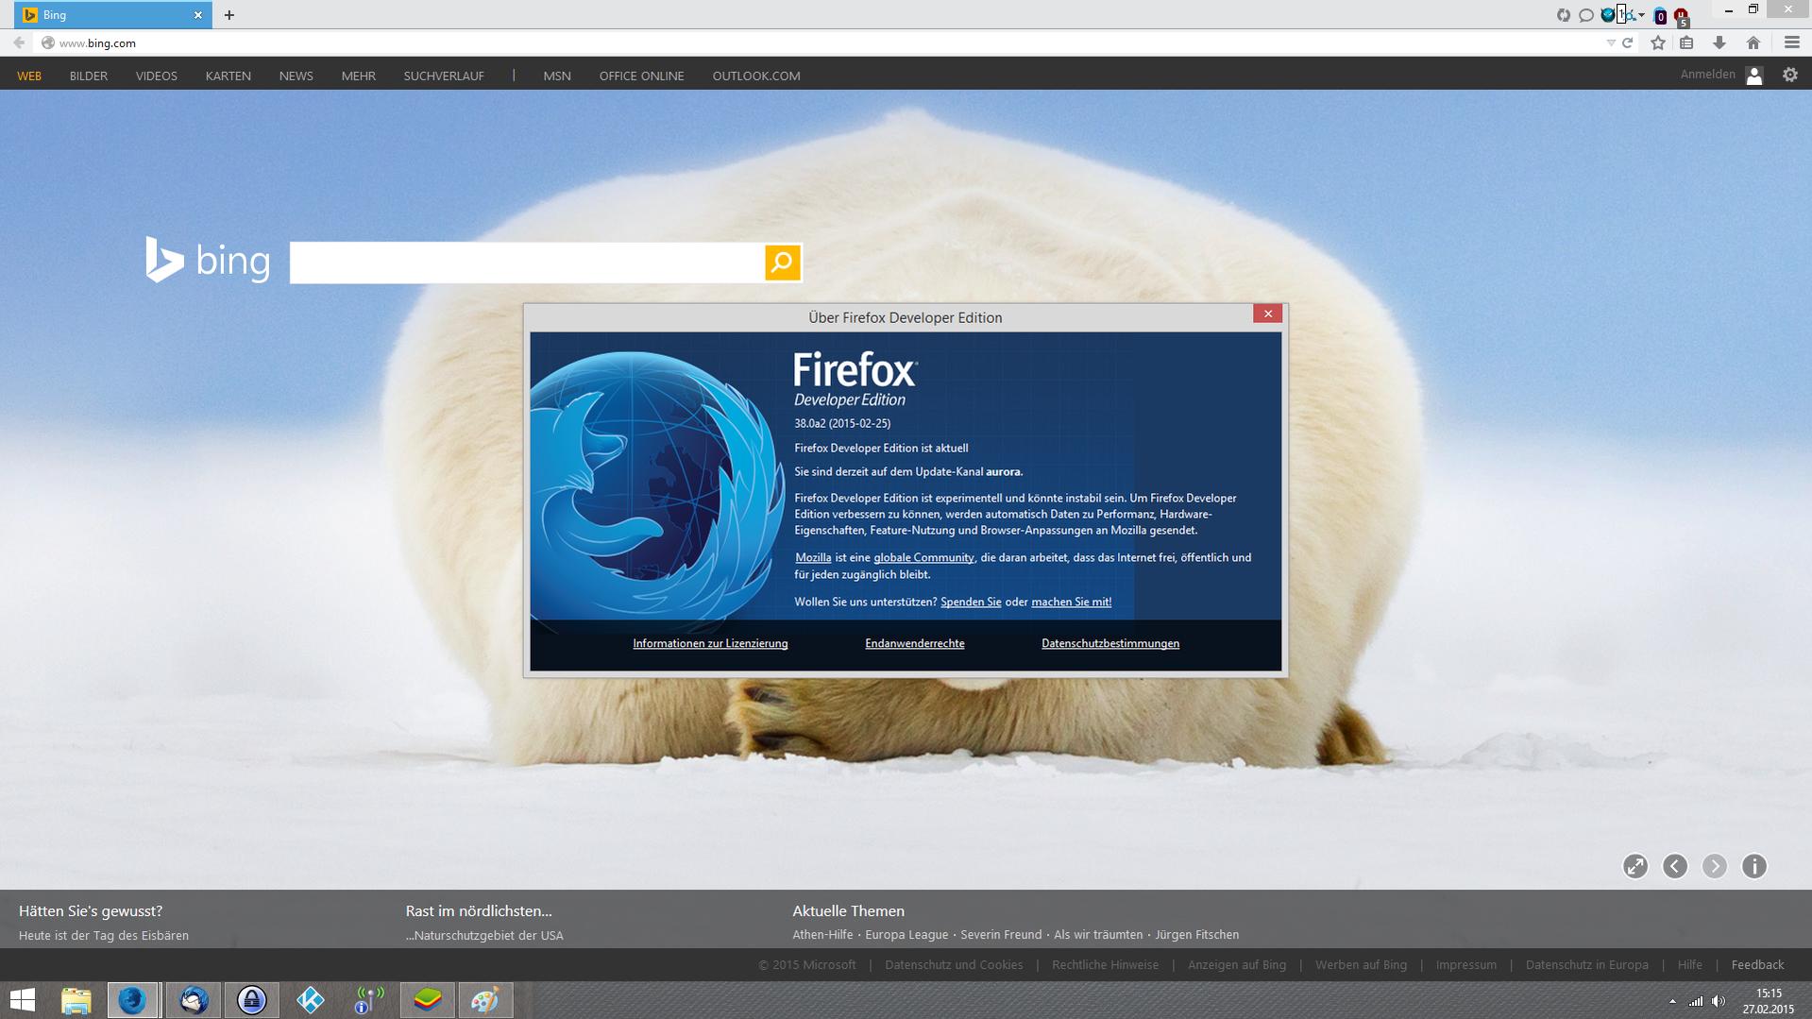The width and height of the screenshot is (1812, 1019).
Task: Click the Ghostery ghost extension icon
Action: pyautogui.click(x=1660, y=16)
